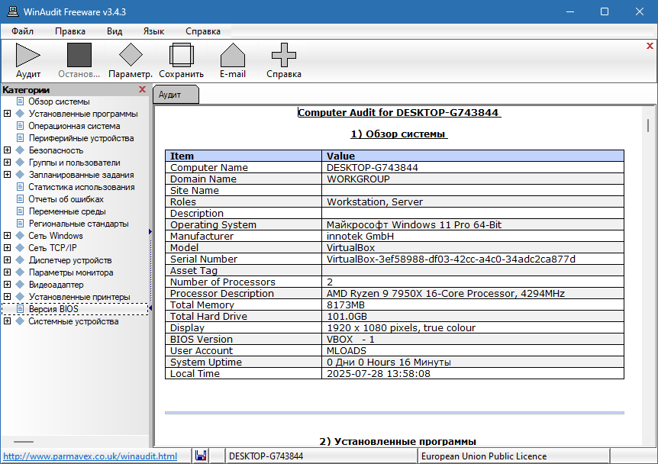The width and height of the screenshot is (658, 464).
Task: Select Статистика использования category
Action: 82,187
